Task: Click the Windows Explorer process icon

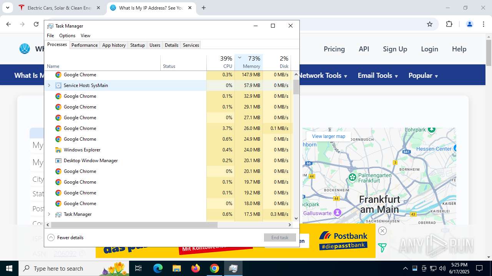Action: point(58,150)
